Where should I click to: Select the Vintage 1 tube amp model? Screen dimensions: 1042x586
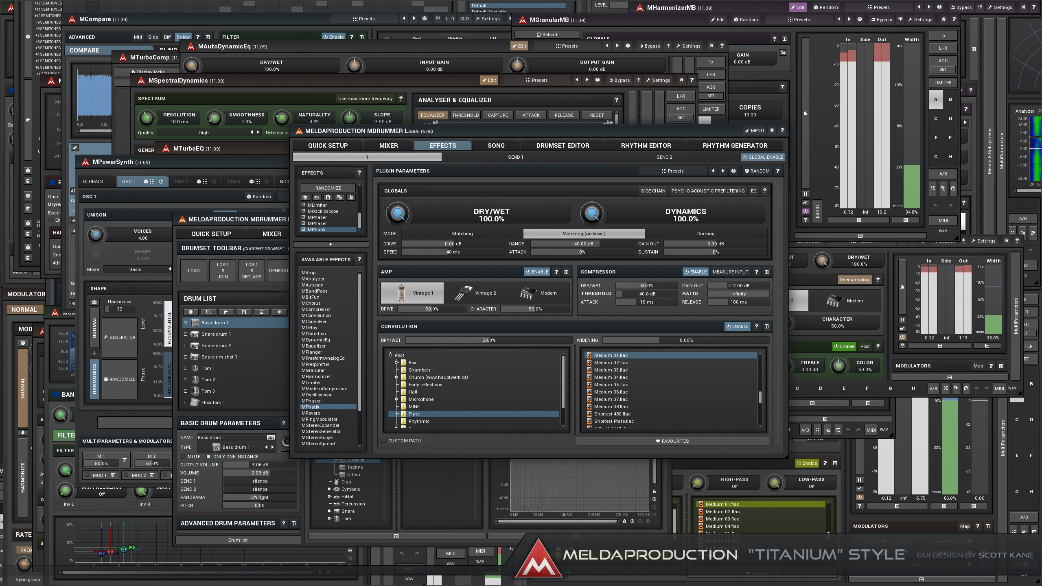pyautogui.click(x=412, y=293)
